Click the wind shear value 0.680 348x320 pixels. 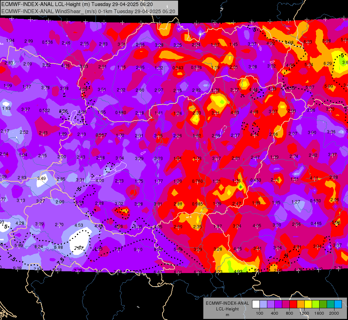tap(121, 113)
